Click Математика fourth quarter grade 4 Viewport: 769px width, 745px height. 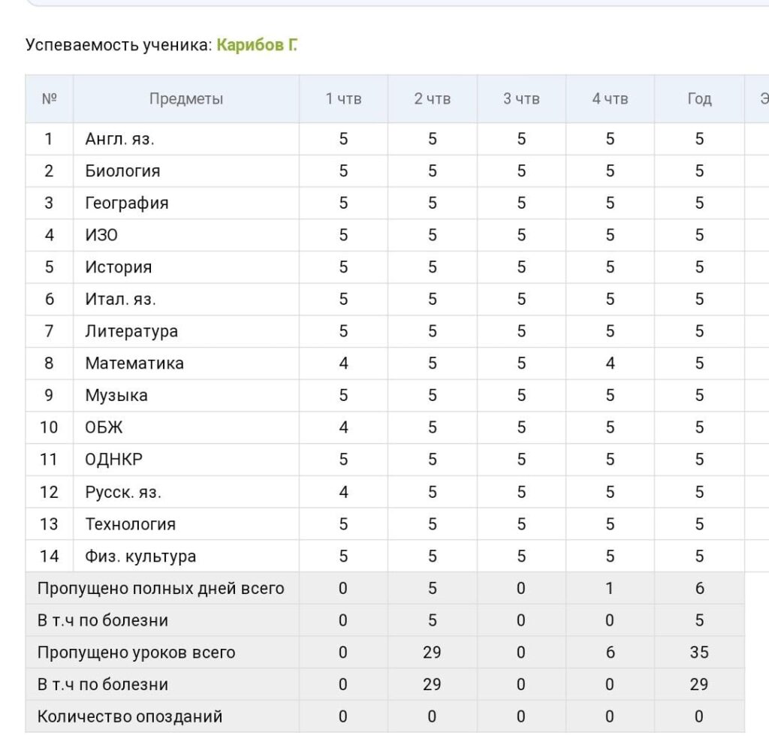click(x=610, y=363)
